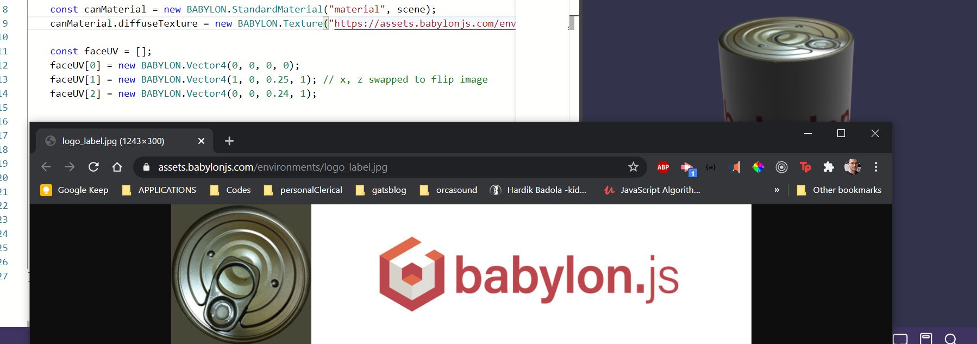
Task: Open the playground search magnifier icon
Action: pyautogui.click(x=950, y=339)
